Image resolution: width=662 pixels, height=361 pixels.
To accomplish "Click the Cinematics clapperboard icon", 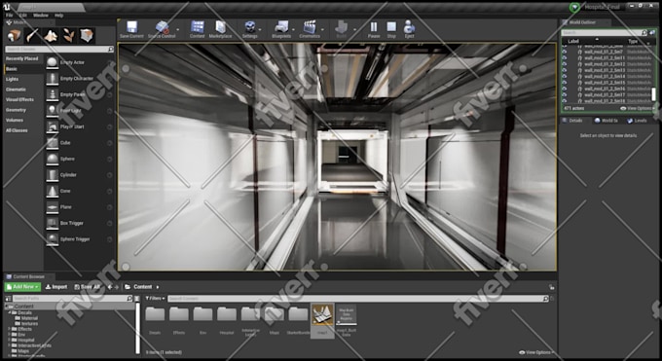I will (310, 27).
